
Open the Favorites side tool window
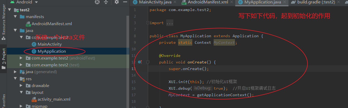pyautogui.click(x=3, y=101)
